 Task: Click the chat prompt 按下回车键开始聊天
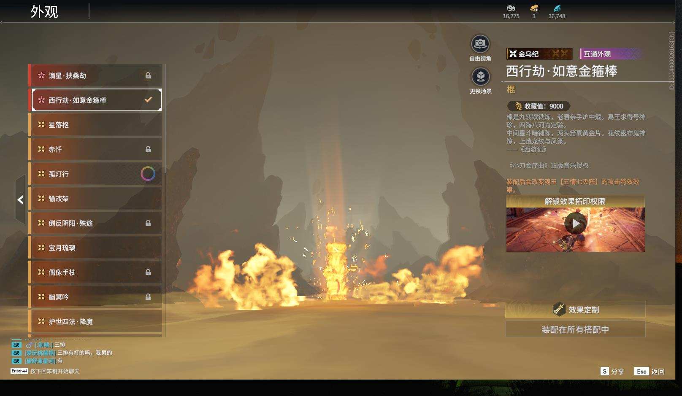55,371
